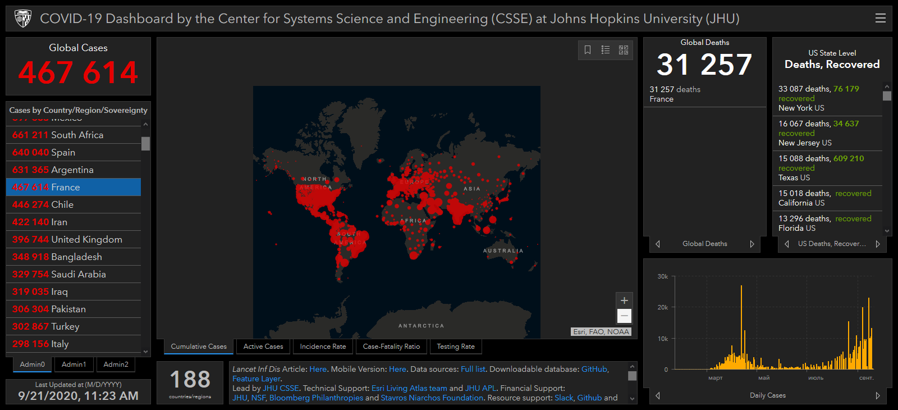
Task: Open the Feature Layer link
Action: (x=256, y=379)
